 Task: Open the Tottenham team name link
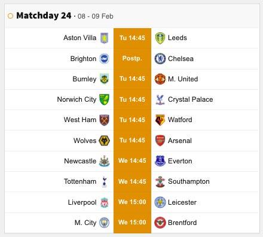point(80,181)
